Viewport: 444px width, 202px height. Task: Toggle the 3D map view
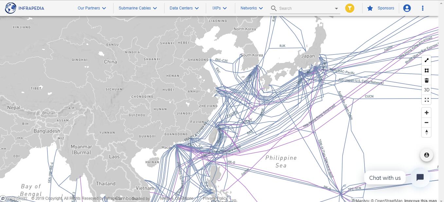pos(426,90)
